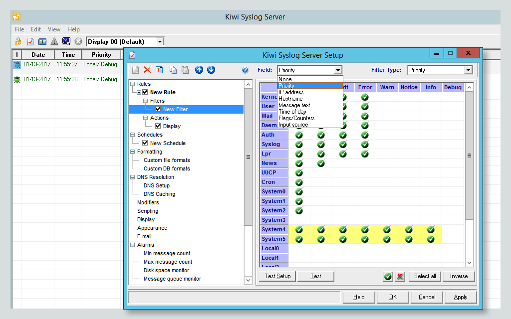
Task: Click the rename item toolbar icon
Action: tap(159, 70)
